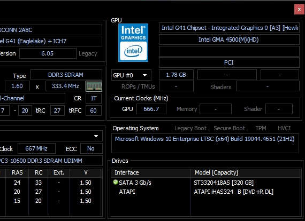
Task: Click the ECC No value
Action: pos(91,148)
